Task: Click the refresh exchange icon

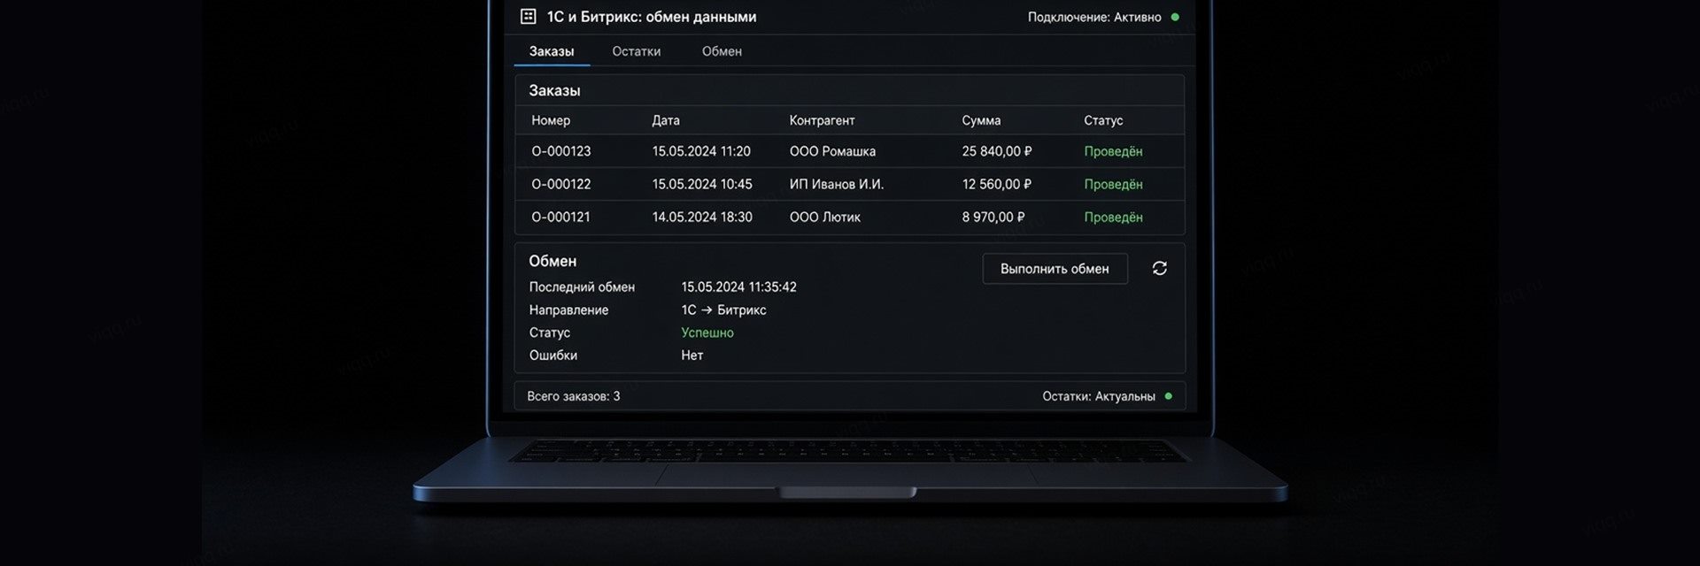Action: [1159, 268]
